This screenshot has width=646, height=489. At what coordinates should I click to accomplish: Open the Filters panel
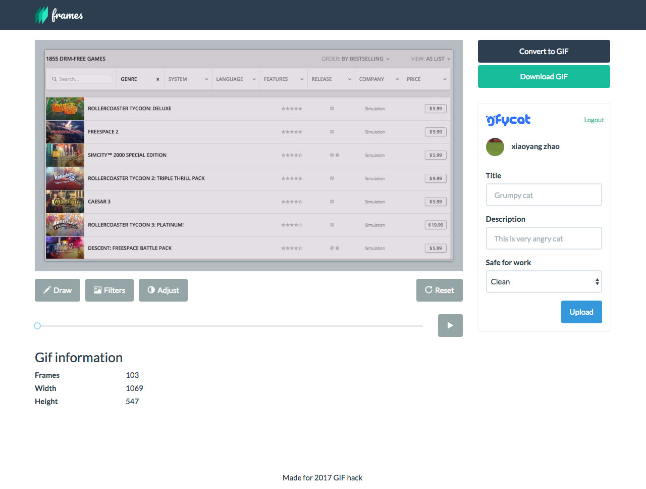(110, 290)
